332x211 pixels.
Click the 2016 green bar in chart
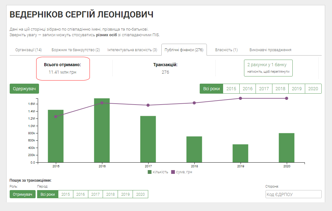pos(102,130)
